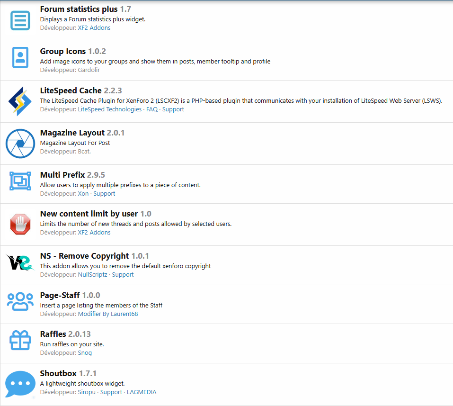Viewport: 453px width, 406px height.
Task: Click the LiteSpeed Cache lightning logo
Action: pos(20,101)
